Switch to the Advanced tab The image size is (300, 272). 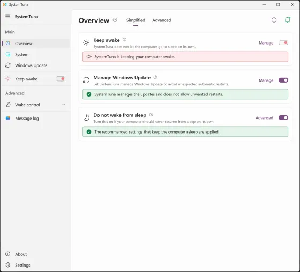click(x=162, y=20)
